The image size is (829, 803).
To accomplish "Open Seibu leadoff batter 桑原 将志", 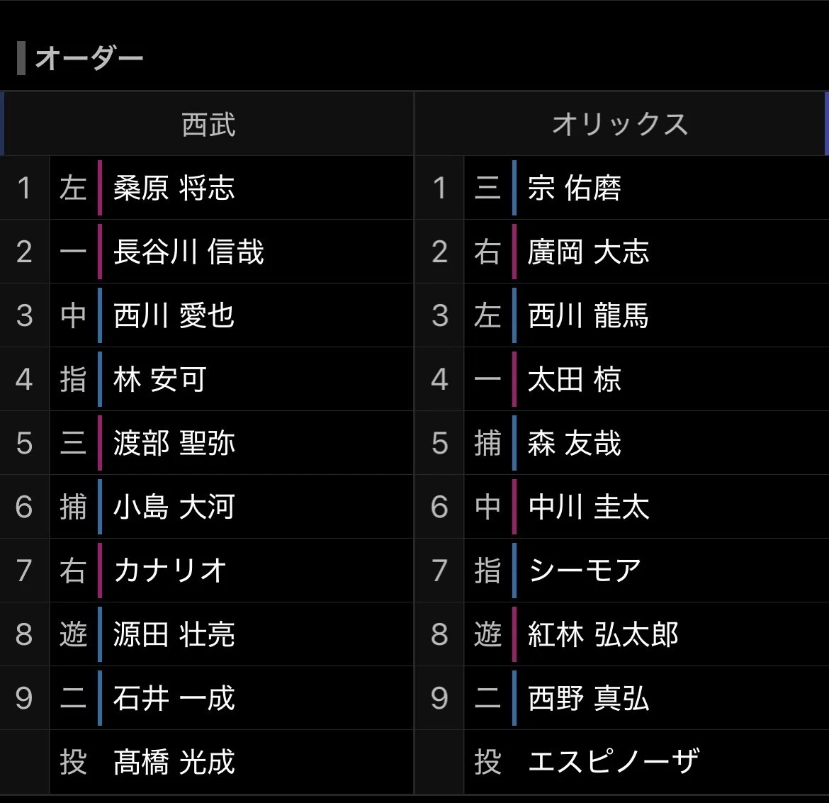I will coord(174,188).
